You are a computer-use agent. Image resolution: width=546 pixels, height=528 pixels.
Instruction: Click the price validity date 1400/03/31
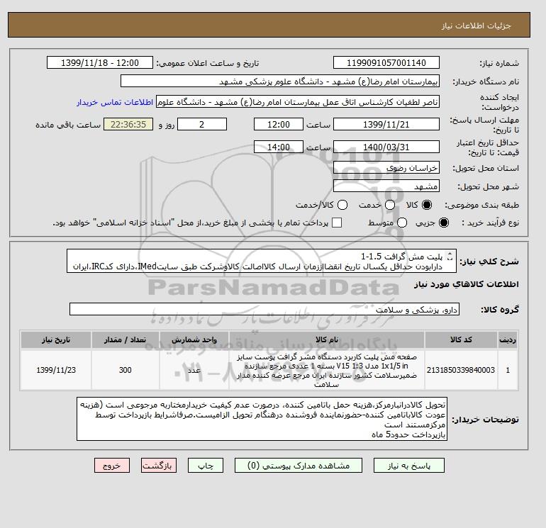[386, 147]
